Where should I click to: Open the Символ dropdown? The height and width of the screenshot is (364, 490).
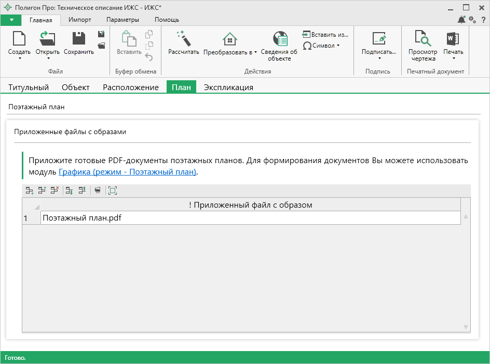pyautogui.click(x=321, y=46)
